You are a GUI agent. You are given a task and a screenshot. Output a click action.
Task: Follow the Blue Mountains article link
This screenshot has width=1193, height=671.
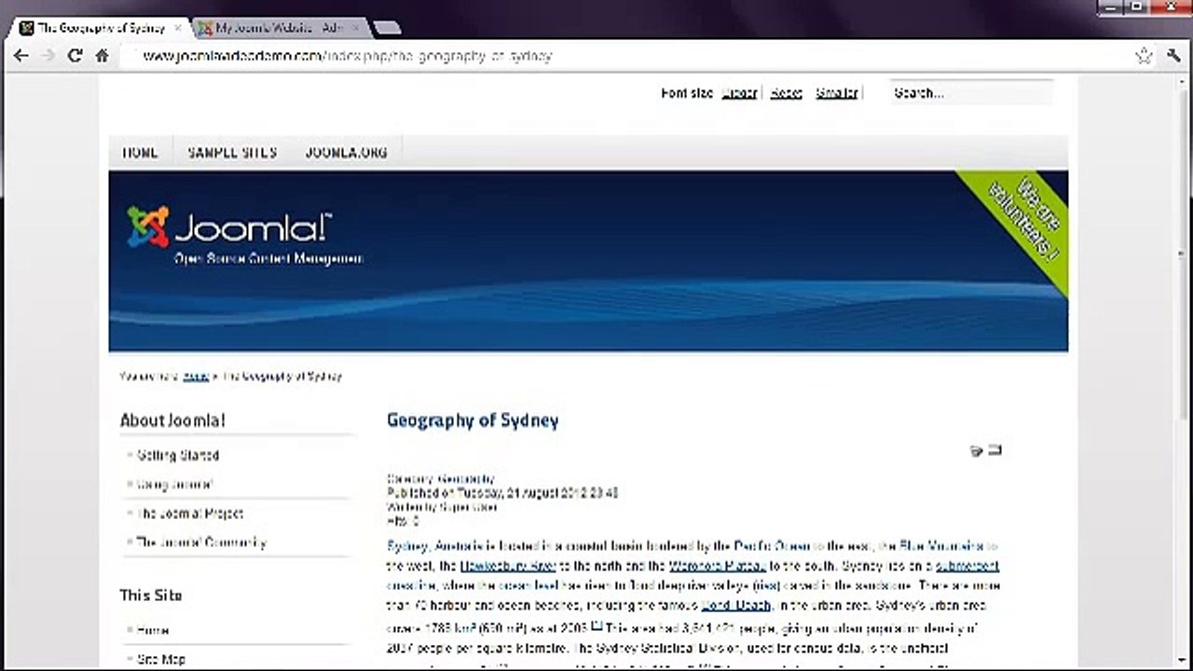tap(941, 546)
